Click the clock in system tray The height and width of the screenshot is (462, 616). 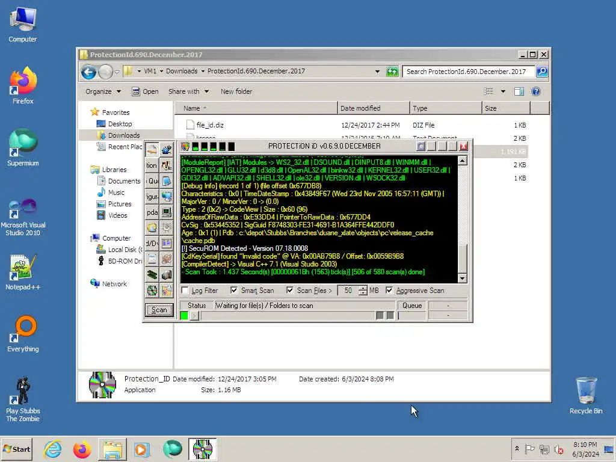(585, 449)
